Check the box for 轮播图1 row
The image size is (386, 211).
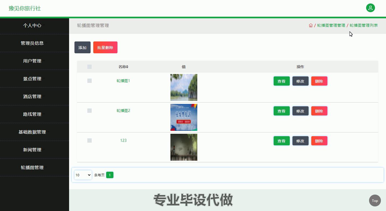[x=90, y=81]
